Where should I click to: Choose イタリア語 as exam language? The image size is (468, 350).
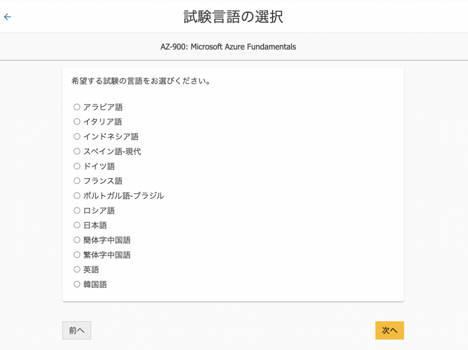point(77,122)
